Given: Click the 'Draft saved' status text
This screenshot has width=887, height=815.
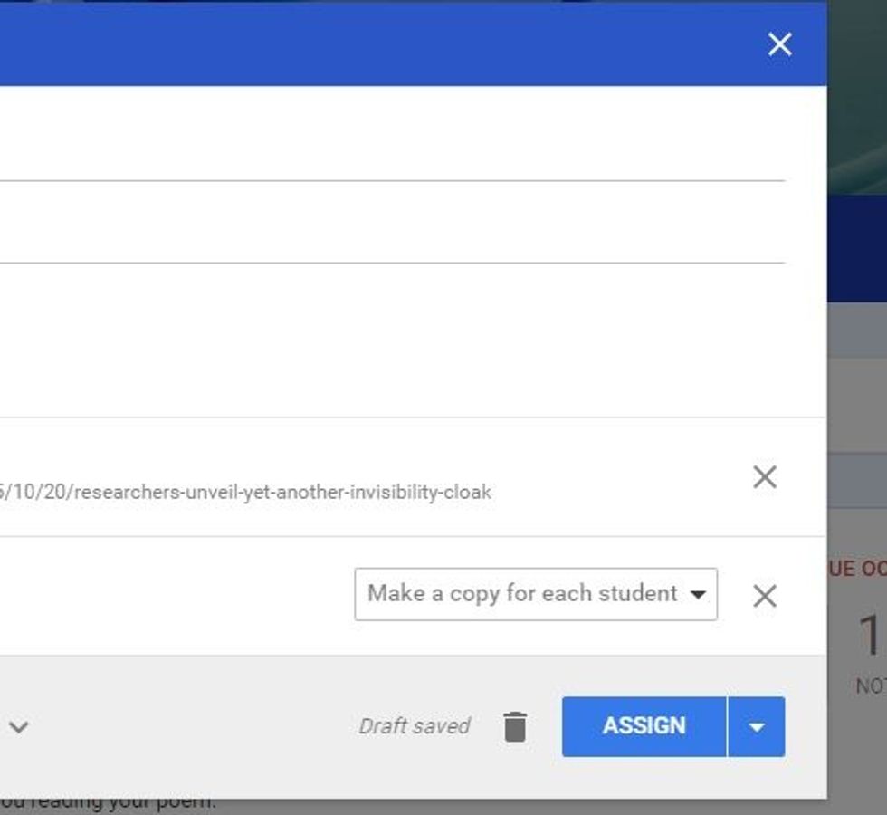Looking at the screenshot, I should (415, 726).
